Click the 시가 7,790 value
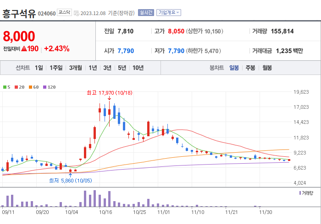The height and width of the screenshot is (224, 321). pos(126,51)
